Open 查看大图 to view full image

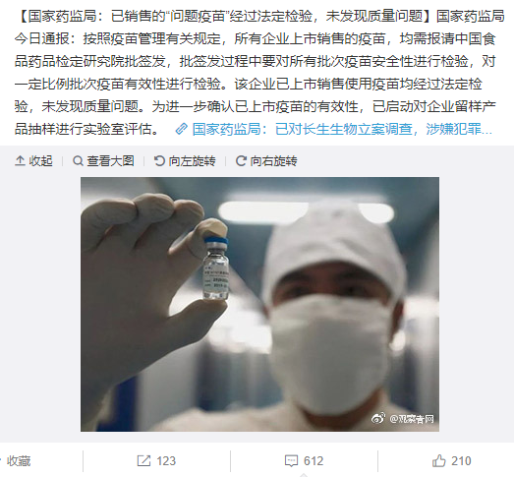[x=103, y=160]
